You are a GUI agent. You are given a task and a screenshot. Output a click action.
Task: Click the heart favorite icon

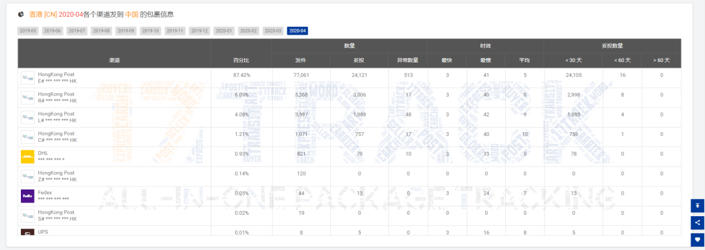[x=697, y=239]
